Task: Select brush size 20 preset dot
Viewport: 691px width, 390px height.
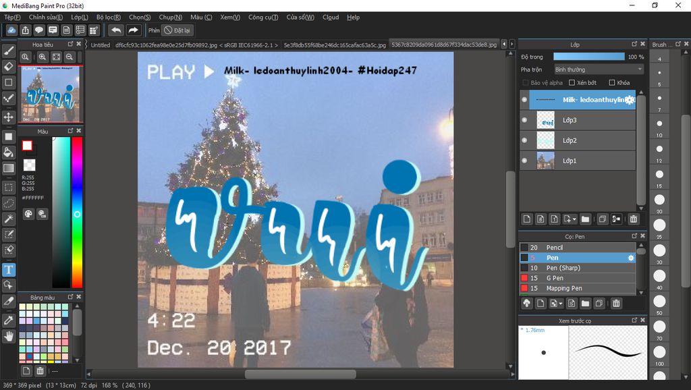Action: (659, 200)
